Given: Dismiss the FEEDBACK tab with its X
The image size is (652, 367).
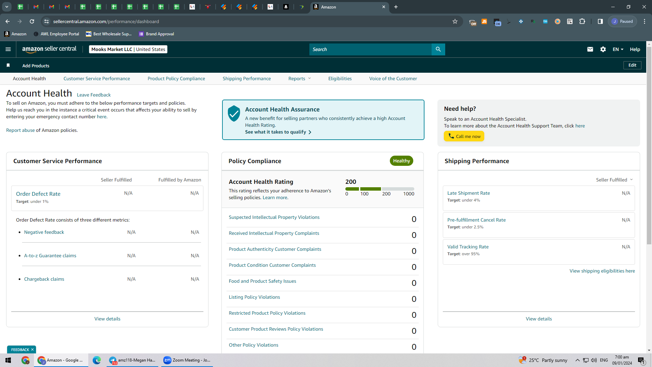Looking at the screenshot, I should pos(32,350).
